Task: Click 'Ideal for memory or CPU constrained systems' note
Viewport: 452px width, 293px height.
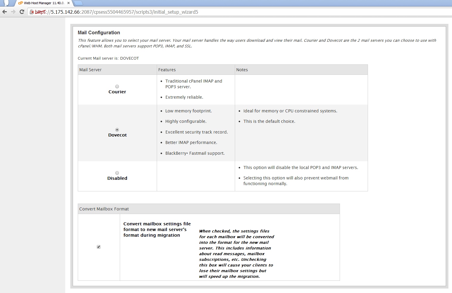Action: [x=290, y=111]
